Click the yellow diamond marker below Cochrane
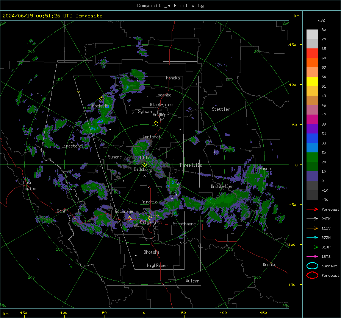 tap(130, 218)
